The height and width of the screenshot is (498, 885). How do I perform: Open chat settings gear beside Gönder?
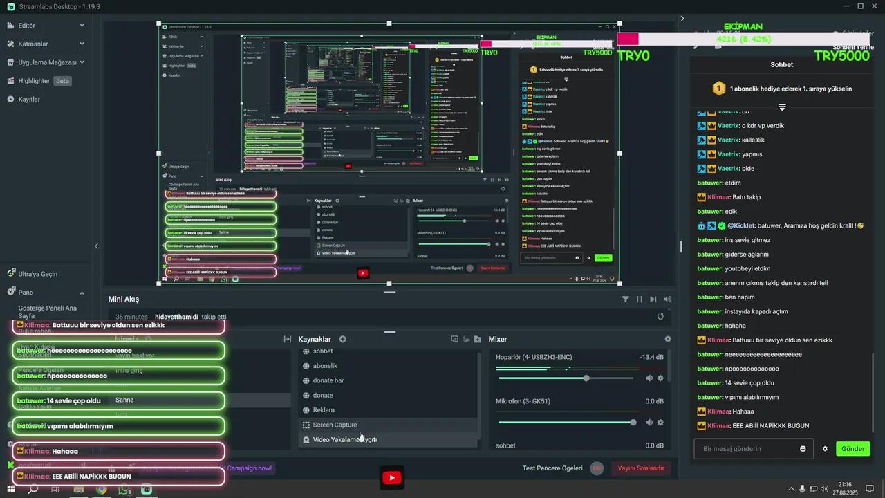[825, 449]
